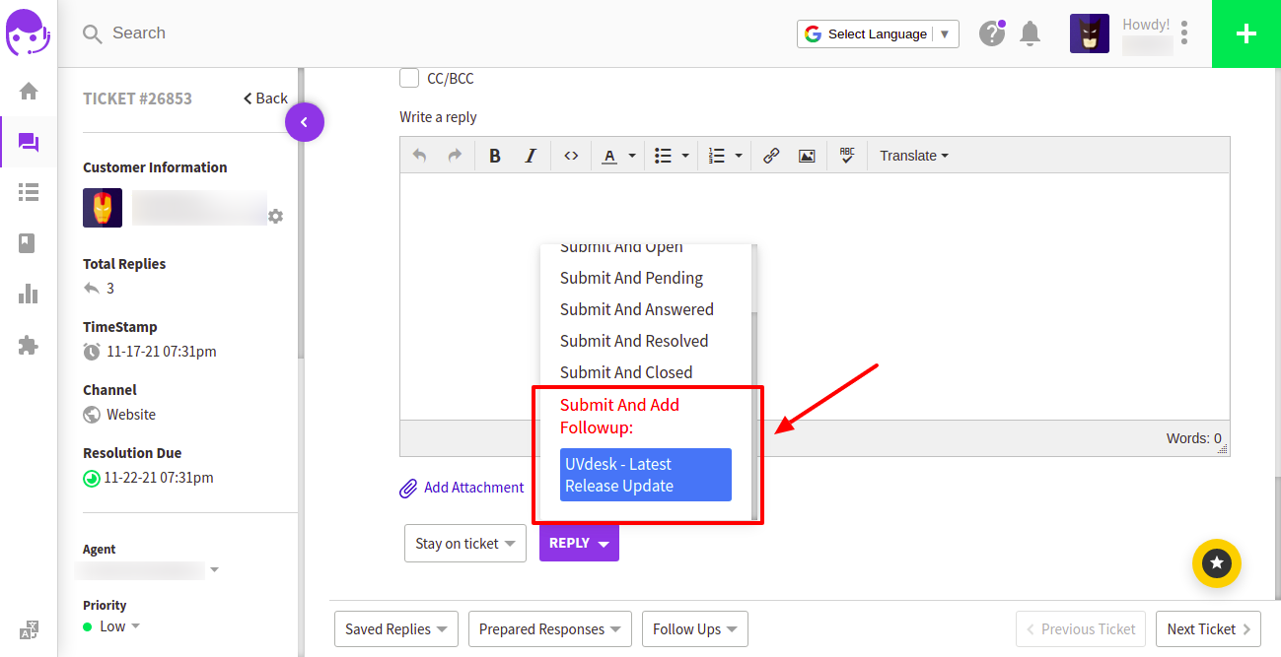Toggle bold formatting

(495, 156)
